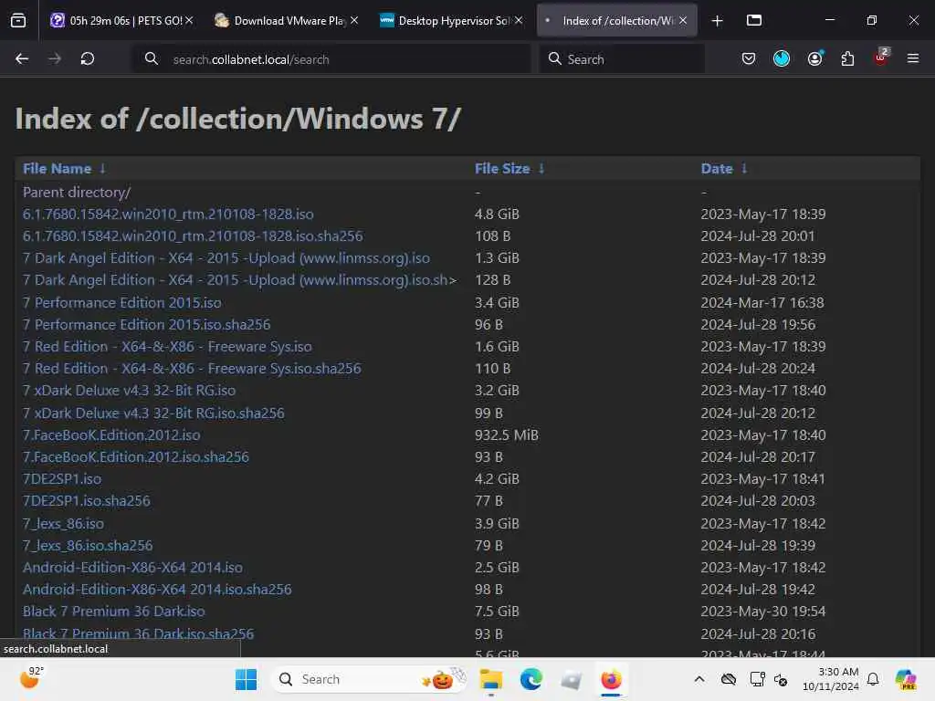Open the Windows Start menu
The width and height of the screenshot is (935, 701).
(x=246, y=679)
